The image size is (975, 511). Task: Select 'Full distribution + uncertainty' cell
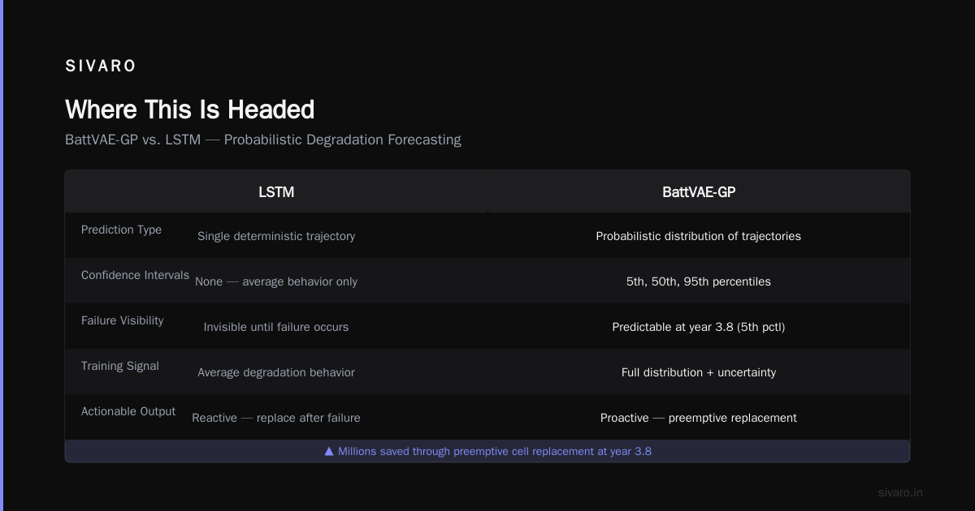tap(699, 372)
